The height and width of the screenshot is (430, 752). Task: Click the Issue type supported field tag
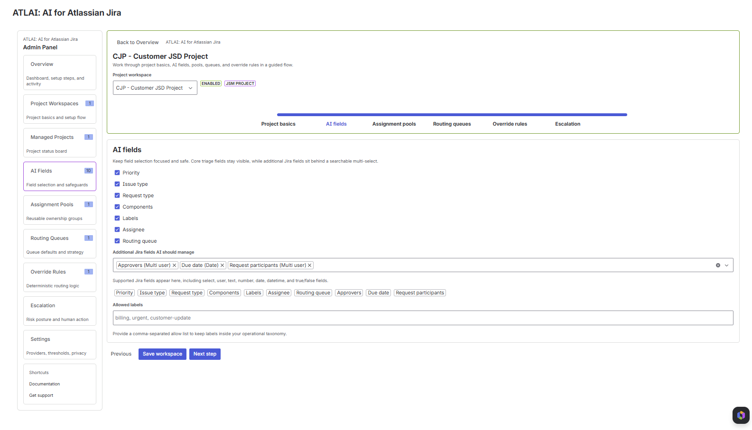(152, 293)
